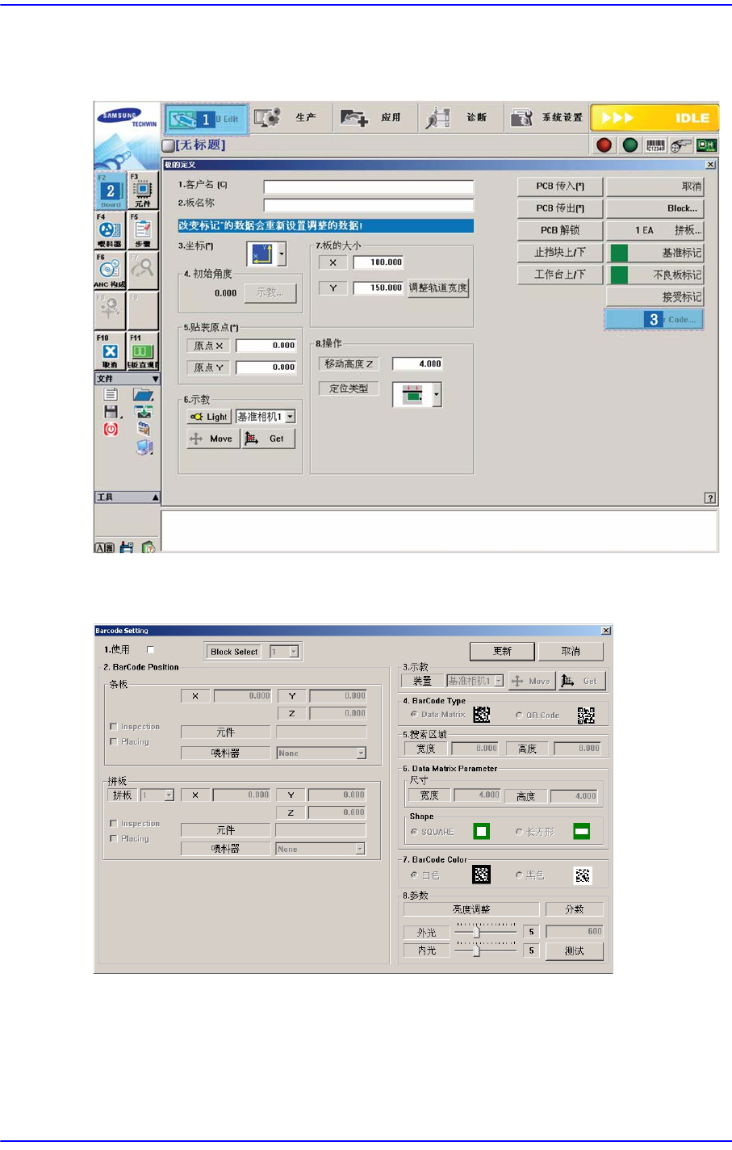Click the help question mark button
Viewport: 732px width, 1150px height.
pos(709,498)
